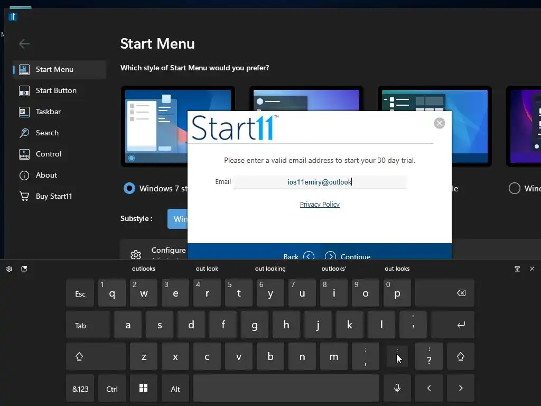Image resolution: width=541 pixels, height=406 pixels.
Task: Tap the Tab key
Action: click(x=88, y=325)
